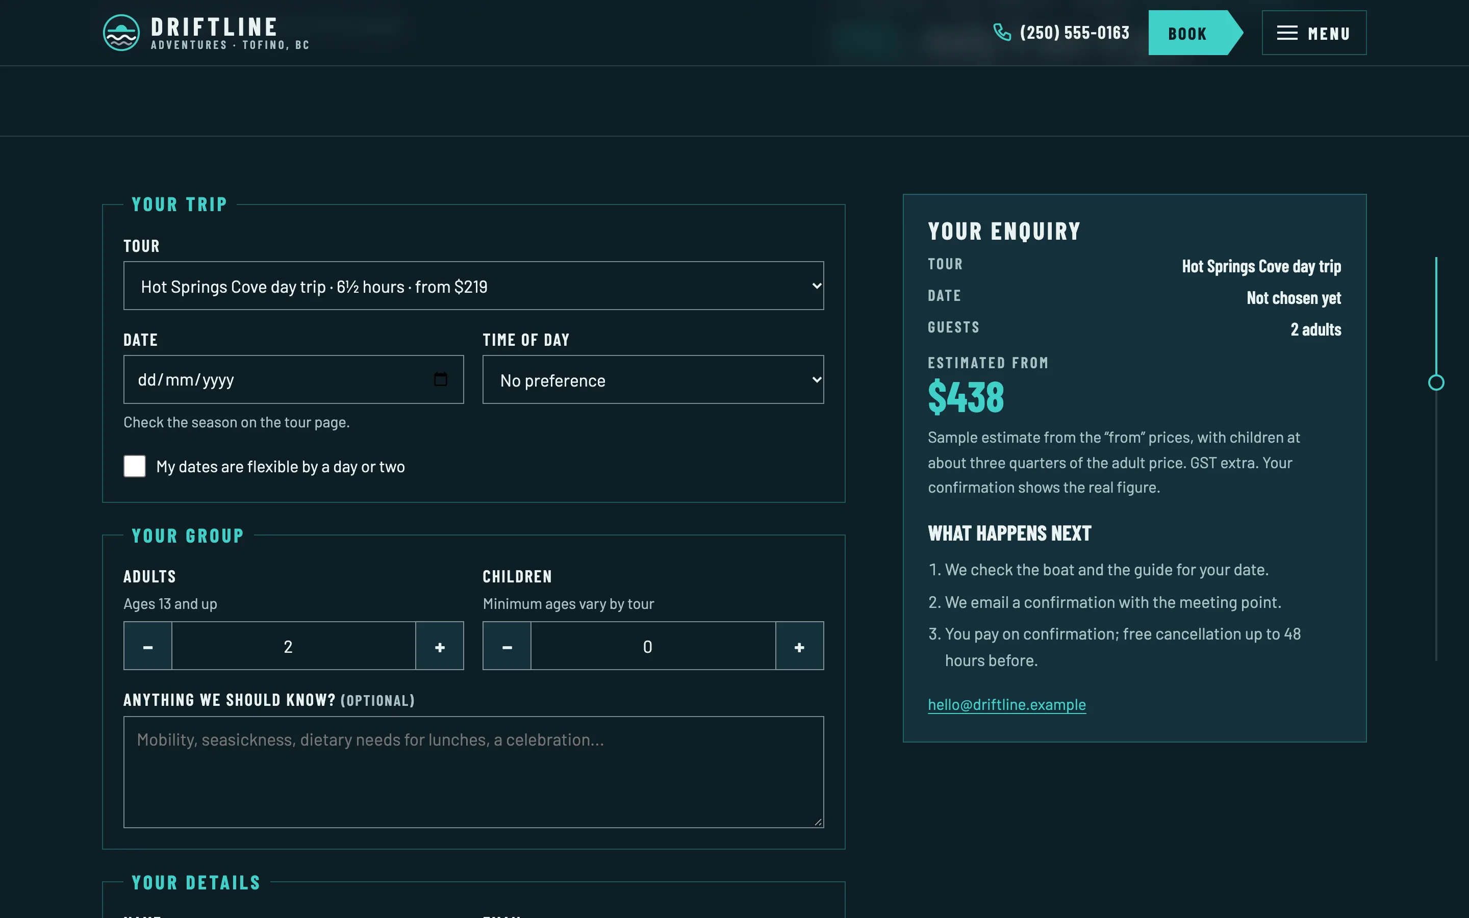This screenshot has height=918, width=1469.
Task: Click the teal Book button
Action: 1195,33
